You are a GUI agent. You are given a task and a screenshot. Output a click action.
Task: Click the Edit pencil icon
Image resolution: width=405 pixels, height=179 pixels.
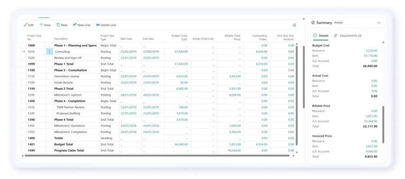tap(26, 25)
